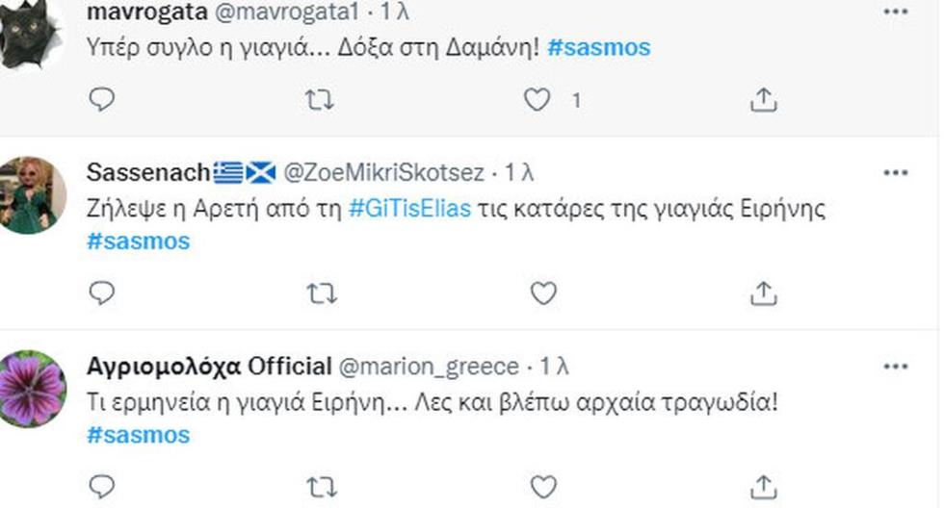Retweet Sassenach's tweet
This screenshot has height=508, width=944.
click(x=319, y=292)
